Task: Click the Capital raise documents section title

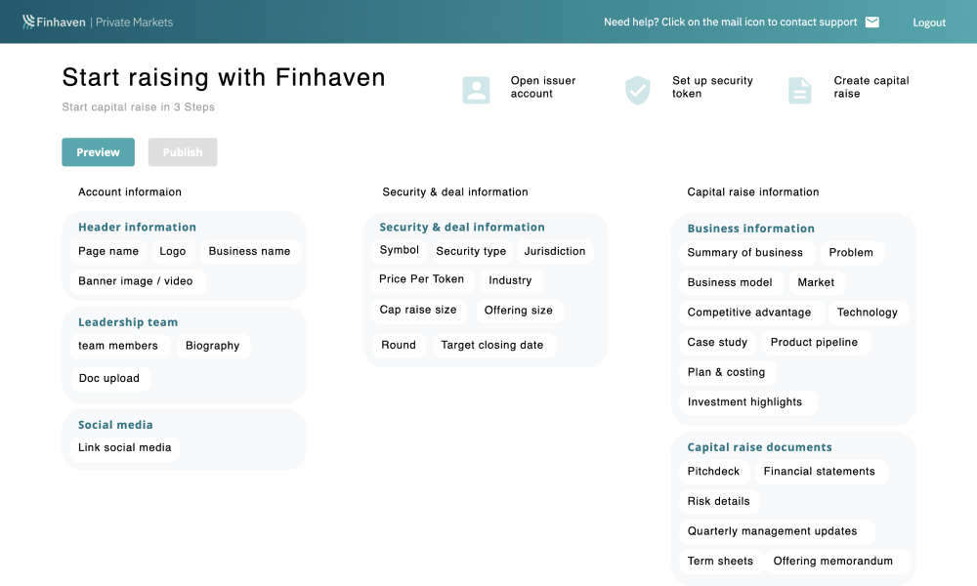Action: click(x=759, y=447)
